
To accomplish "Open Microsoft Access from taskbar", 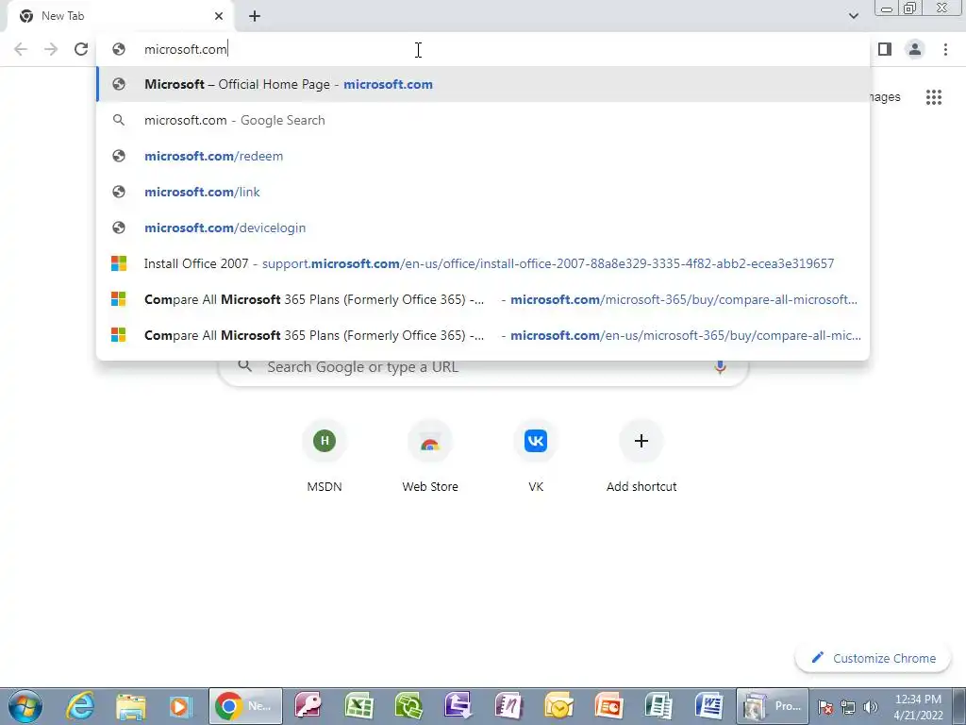I will click(x=308, y=706).
